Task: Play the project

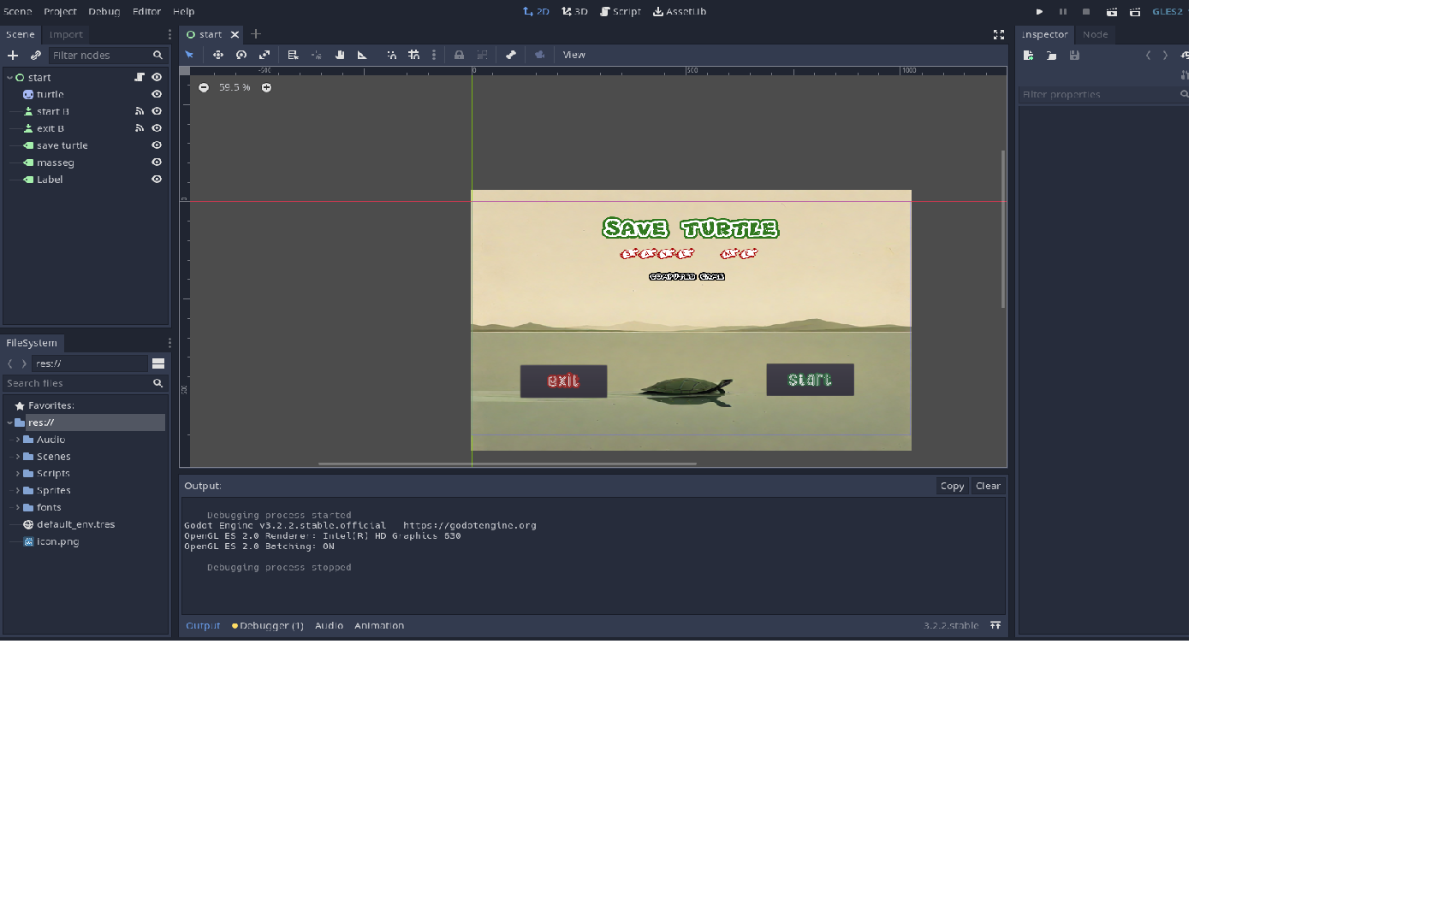Action: pyautogui.click(x=1039, y=12)
